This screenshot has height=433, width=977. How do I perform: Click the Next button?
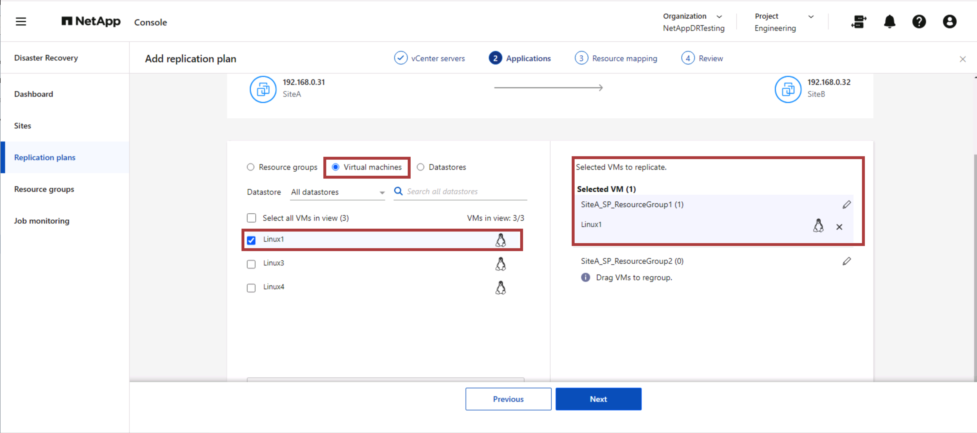coord(598,399)
